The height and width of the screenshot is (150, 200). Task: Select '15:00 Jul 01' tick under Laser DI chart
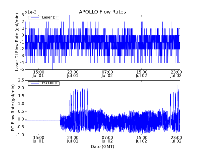[38, 74]
